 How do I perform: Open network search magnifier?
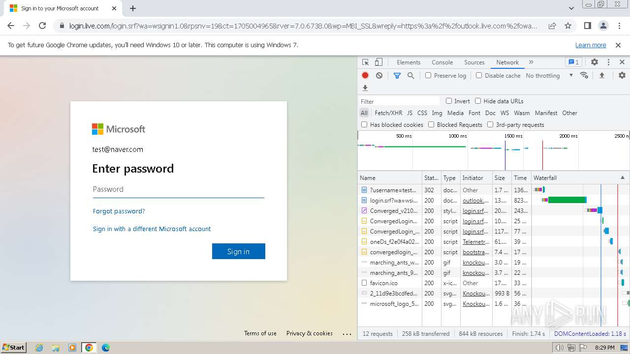pos(410,76)
